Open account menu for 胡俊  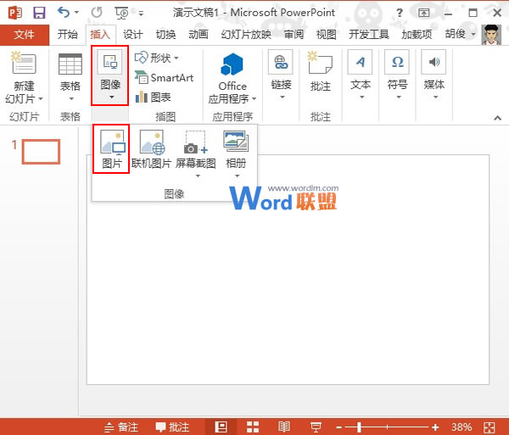tap(461, 34)
